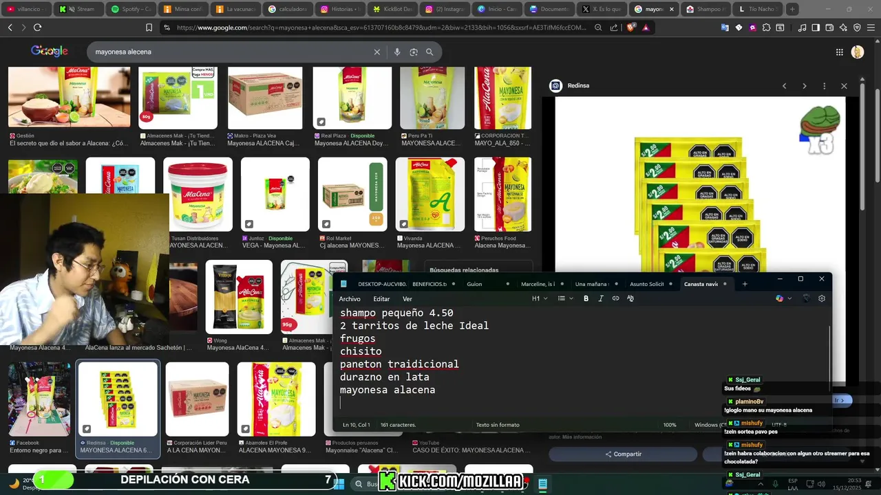Clear the Google search box text
Screen dimensions: 881x495
tap(376, 52)
